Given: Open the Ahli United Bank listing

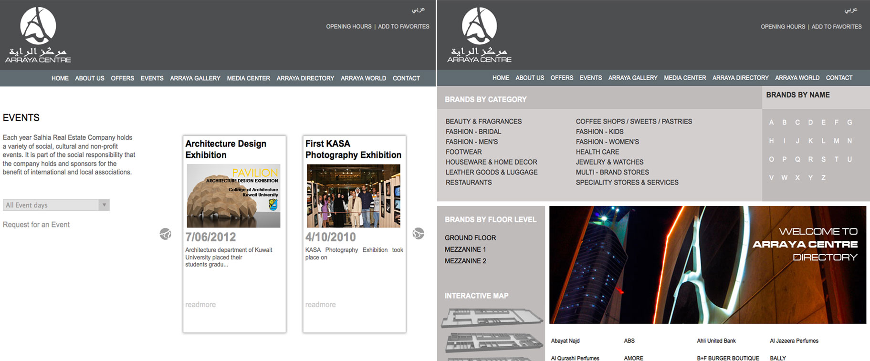Looking at the screenshot, I should (716, 341).
